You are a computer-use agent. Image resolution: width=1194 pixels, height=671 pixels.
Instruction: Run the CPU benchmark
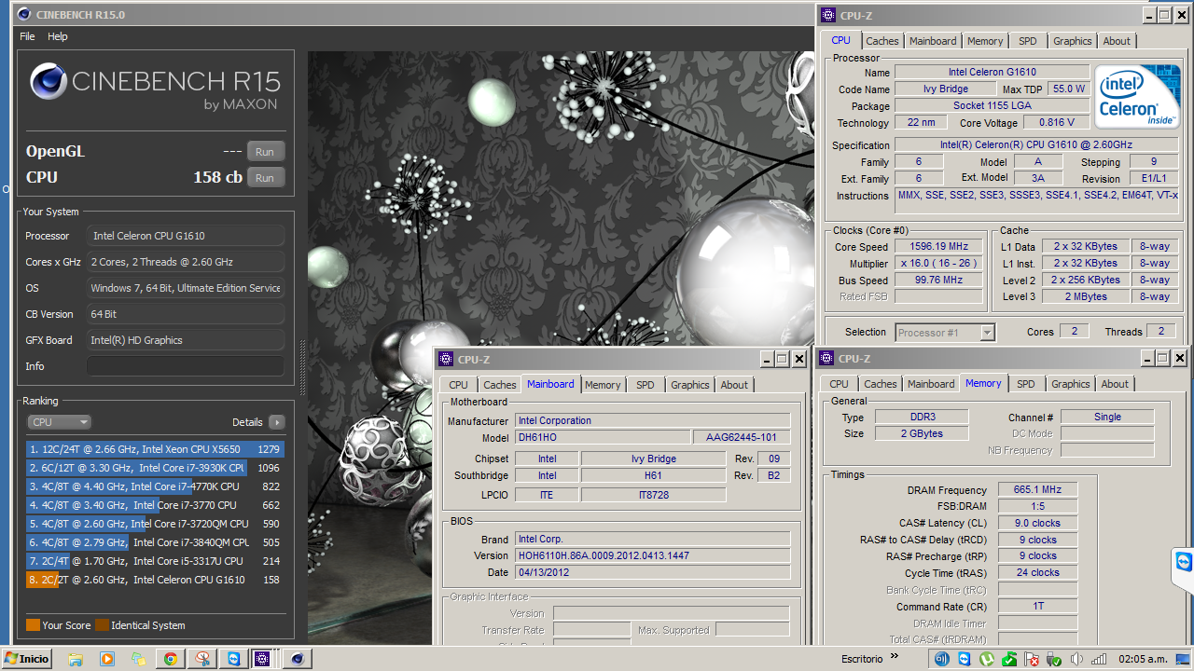(x=265, y=178)
